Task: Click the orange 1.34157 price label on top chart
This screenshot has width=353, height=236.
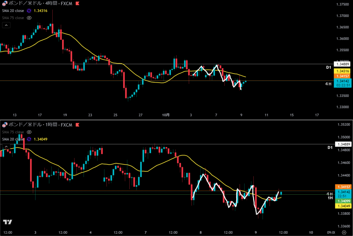Action: point(342,76)
